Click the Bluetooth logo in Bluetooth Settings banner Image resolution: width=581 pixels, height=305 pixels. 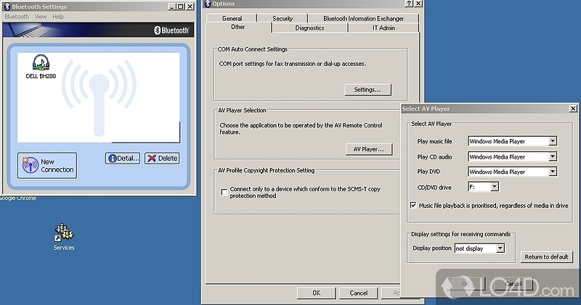(171, 30)
